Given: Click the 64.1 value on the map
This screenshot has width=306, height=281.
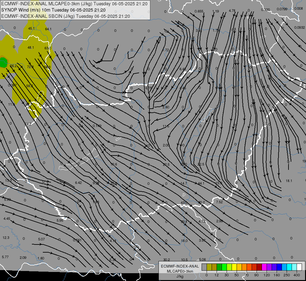Looking at the screenshot, I should (x=48, y=29).
